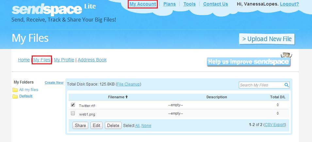Select the Default folder icon
Screen dimensions: 312x142
(x=15, y=96)
